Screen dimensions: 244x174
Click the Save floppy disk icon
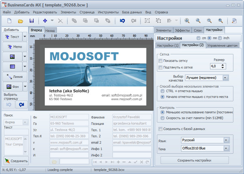tap(31, 20)
